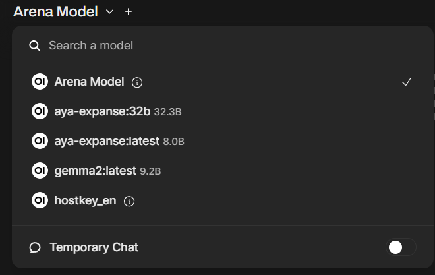Screen dimensions: 435x275
Task: Click the Arena Model selector title
Action: [x=55, y=11]
